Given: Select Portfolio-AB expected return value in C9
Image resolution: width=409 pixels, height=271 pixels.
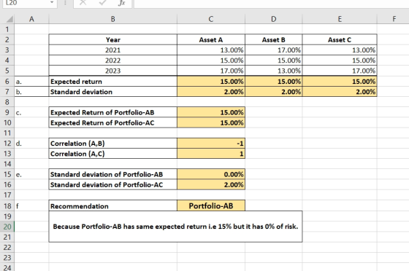Looking at the screenshot, I should (211, 112).
